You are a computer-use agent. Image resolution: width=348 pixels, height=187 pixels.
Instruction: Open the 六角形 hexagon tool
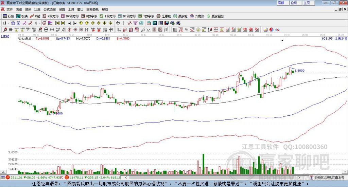tap(197, 16)
